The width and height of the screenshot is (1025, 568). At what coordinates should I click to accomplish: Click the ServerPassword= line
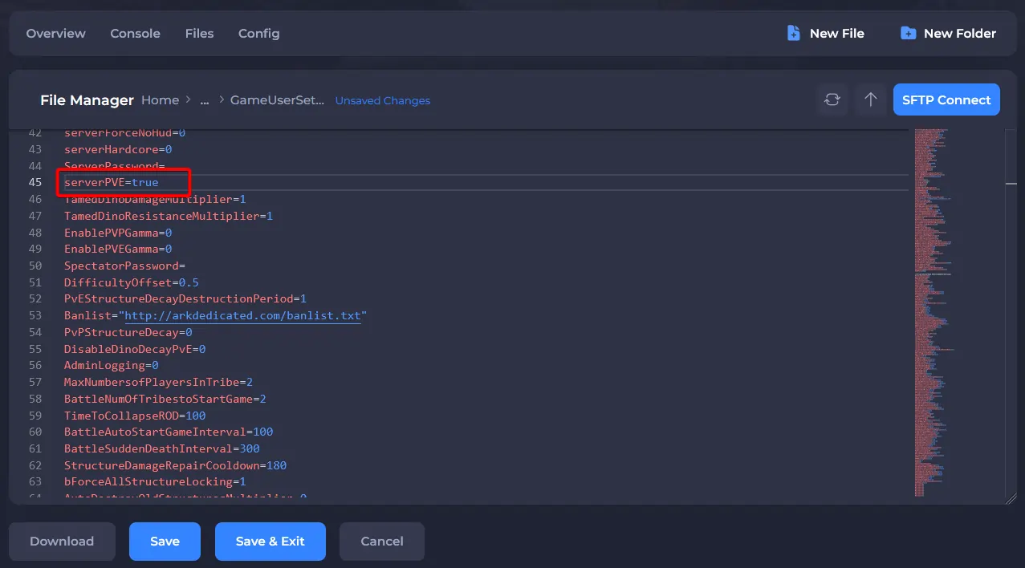(114, 166)
